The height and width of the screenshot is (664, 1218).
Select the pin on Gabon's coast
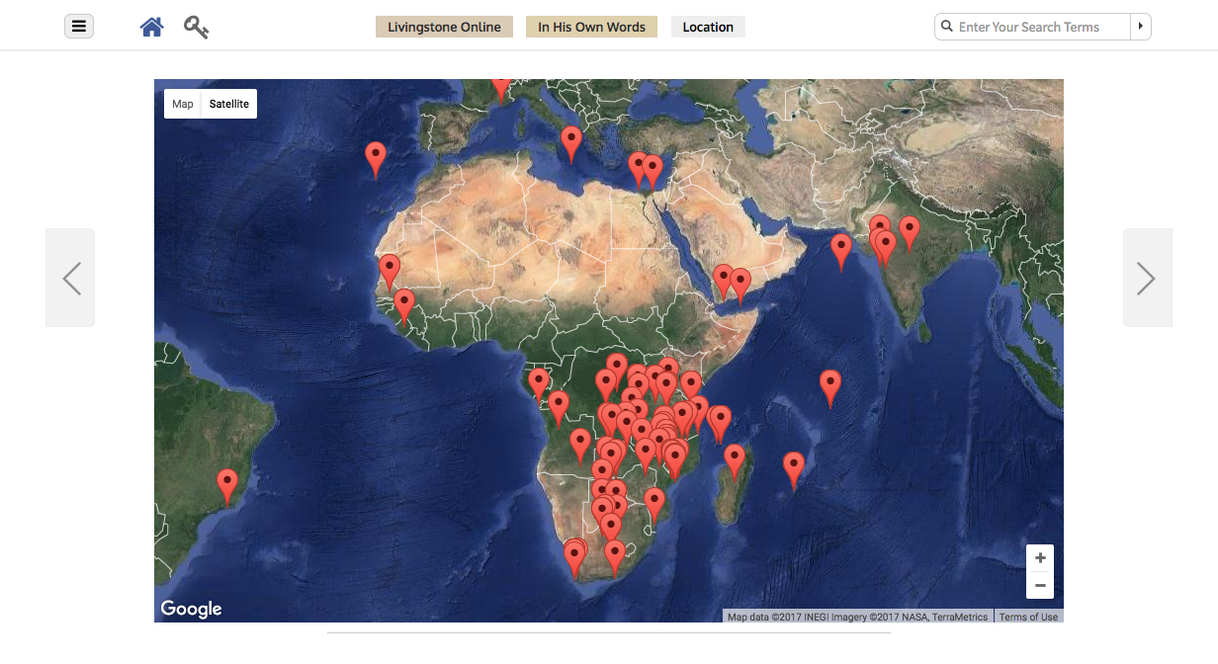[x=539, y=386]
